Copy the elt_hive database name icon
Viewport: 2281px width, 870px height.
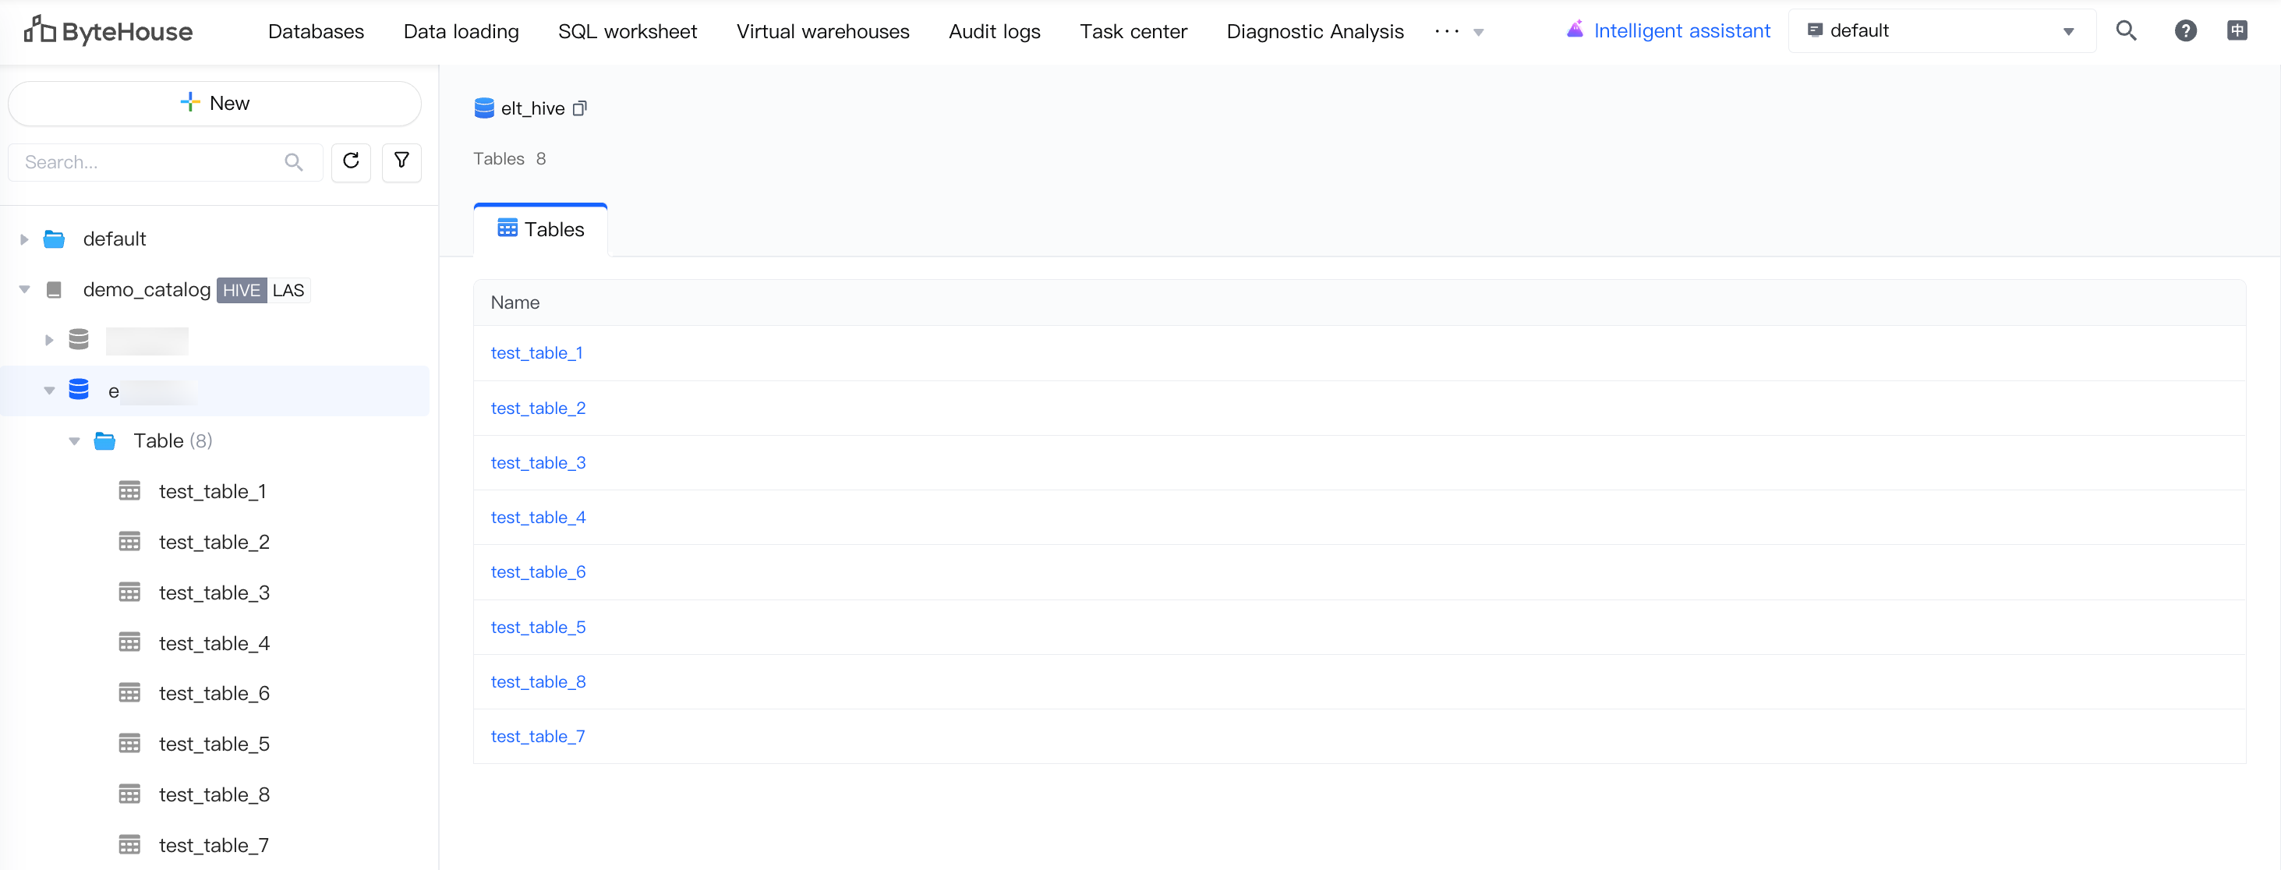point(580,109)
